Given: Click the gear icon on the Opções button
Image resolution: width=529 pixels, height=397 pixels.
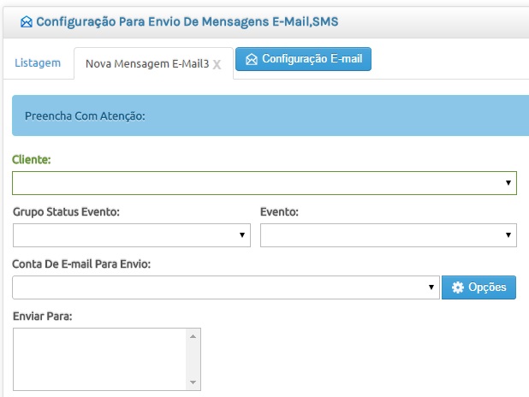Looking at the screenshot, I should pos(458,287).
